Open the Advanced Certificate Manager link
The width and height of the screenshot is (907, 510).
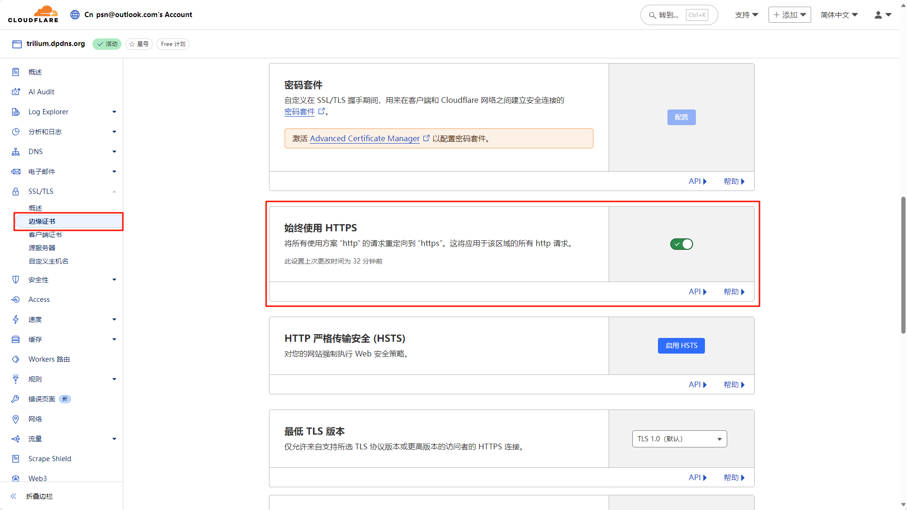tap(365, 138)
